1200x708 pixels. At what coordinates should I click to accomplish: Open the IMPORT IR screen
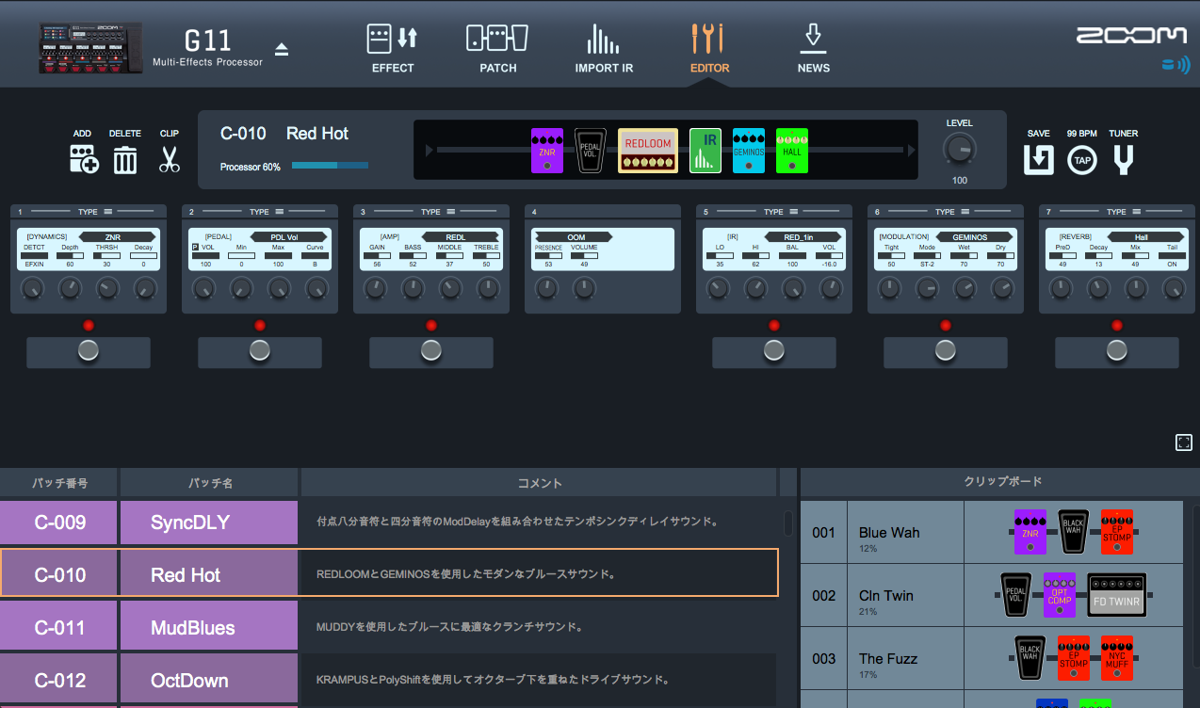click(x=604, y=47)
